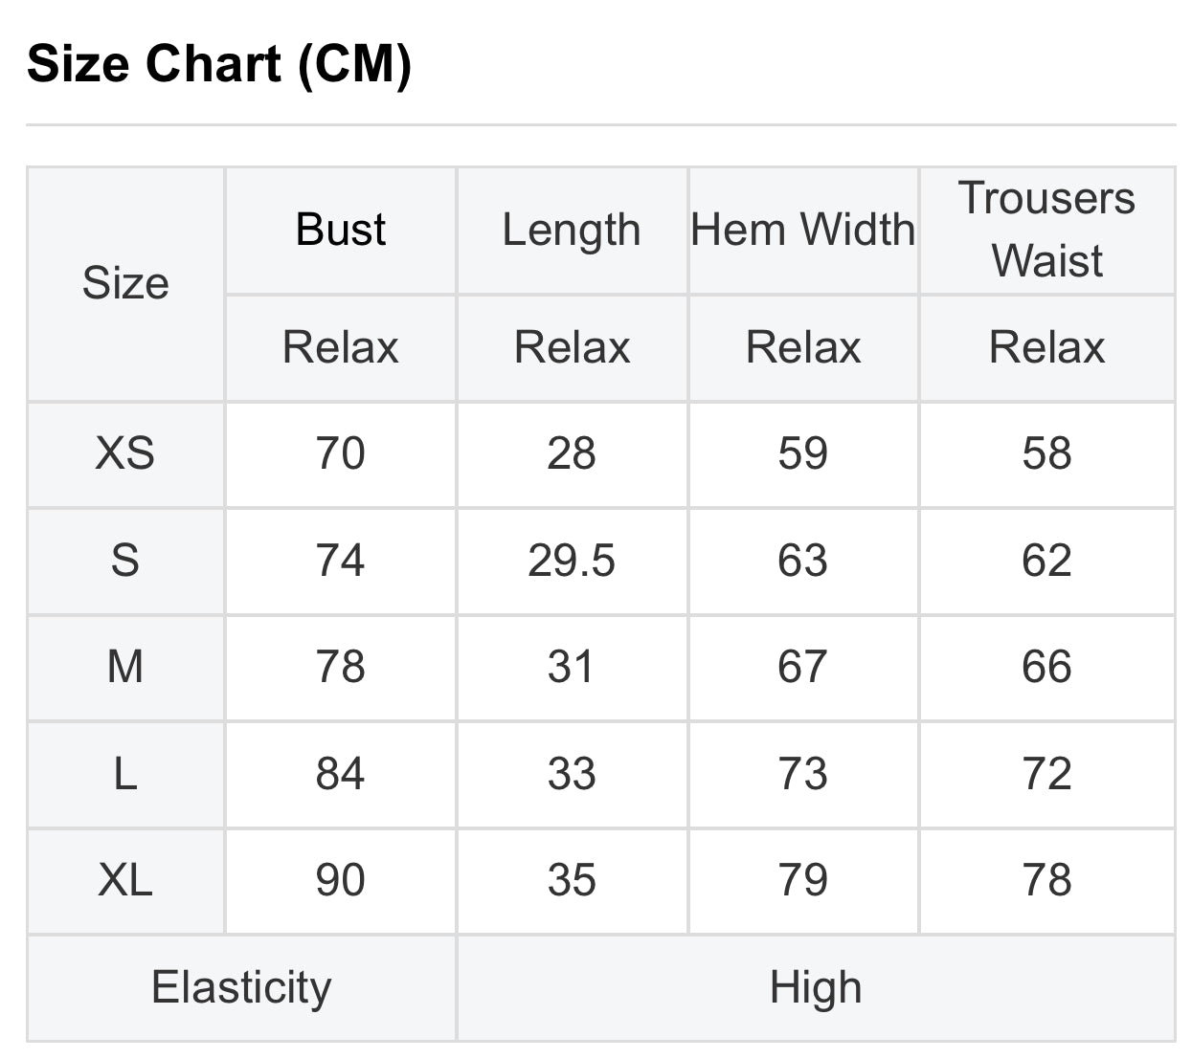The width and height of the screenshot is (1192, 1059).
Task: Click the M size row label
Action: click(125, 667)
